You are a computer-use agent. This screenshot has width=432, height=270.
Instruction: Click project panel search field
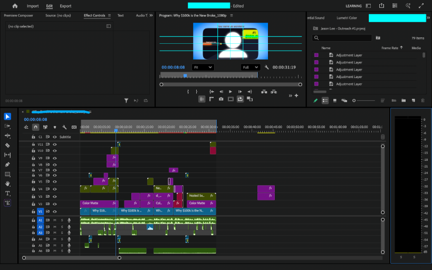pos(342,38)
